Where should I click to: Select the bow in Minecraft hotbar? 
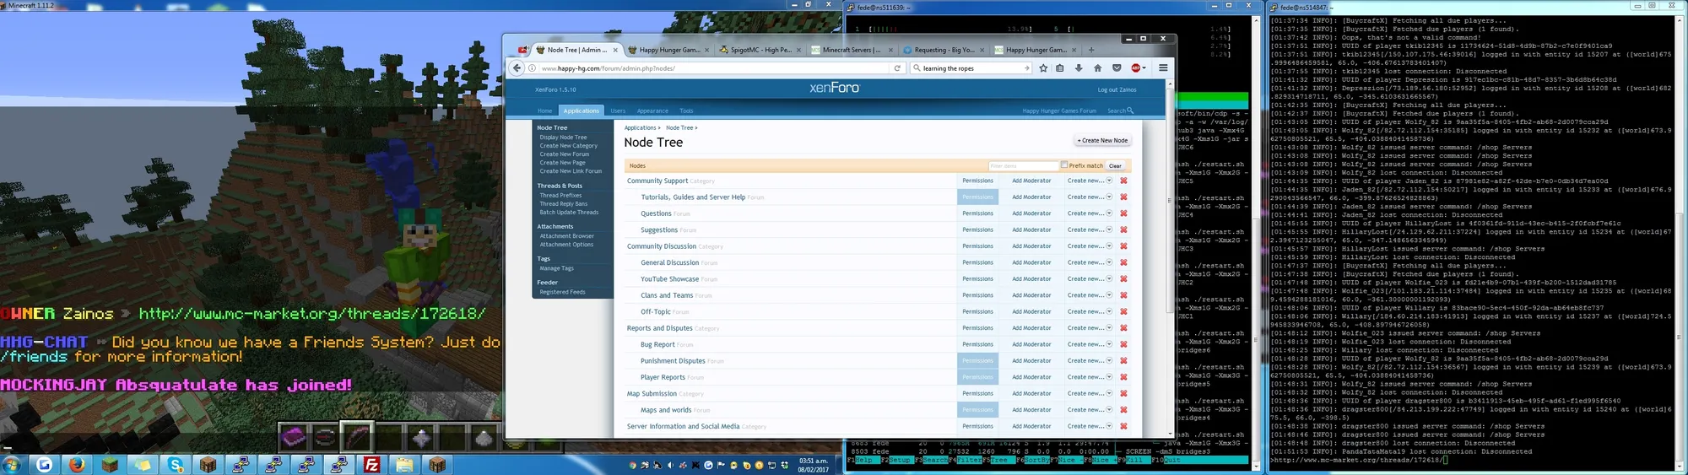pyautogui.click(x=357, y=437)
